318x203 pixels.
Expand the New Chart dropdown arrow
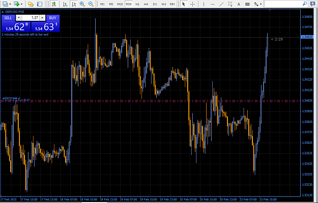(x=22, y=4)
